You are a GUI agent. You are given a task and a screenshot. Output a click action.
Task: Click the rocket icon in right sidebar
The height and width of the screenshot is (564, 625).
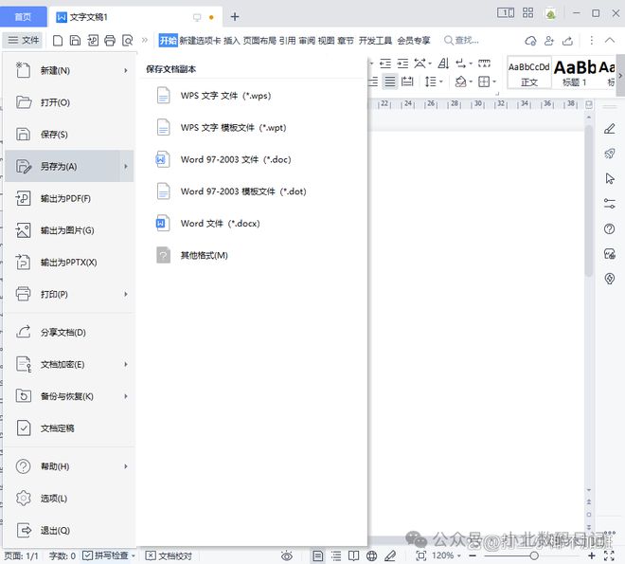pyautogui.click(x=610, y=154)
